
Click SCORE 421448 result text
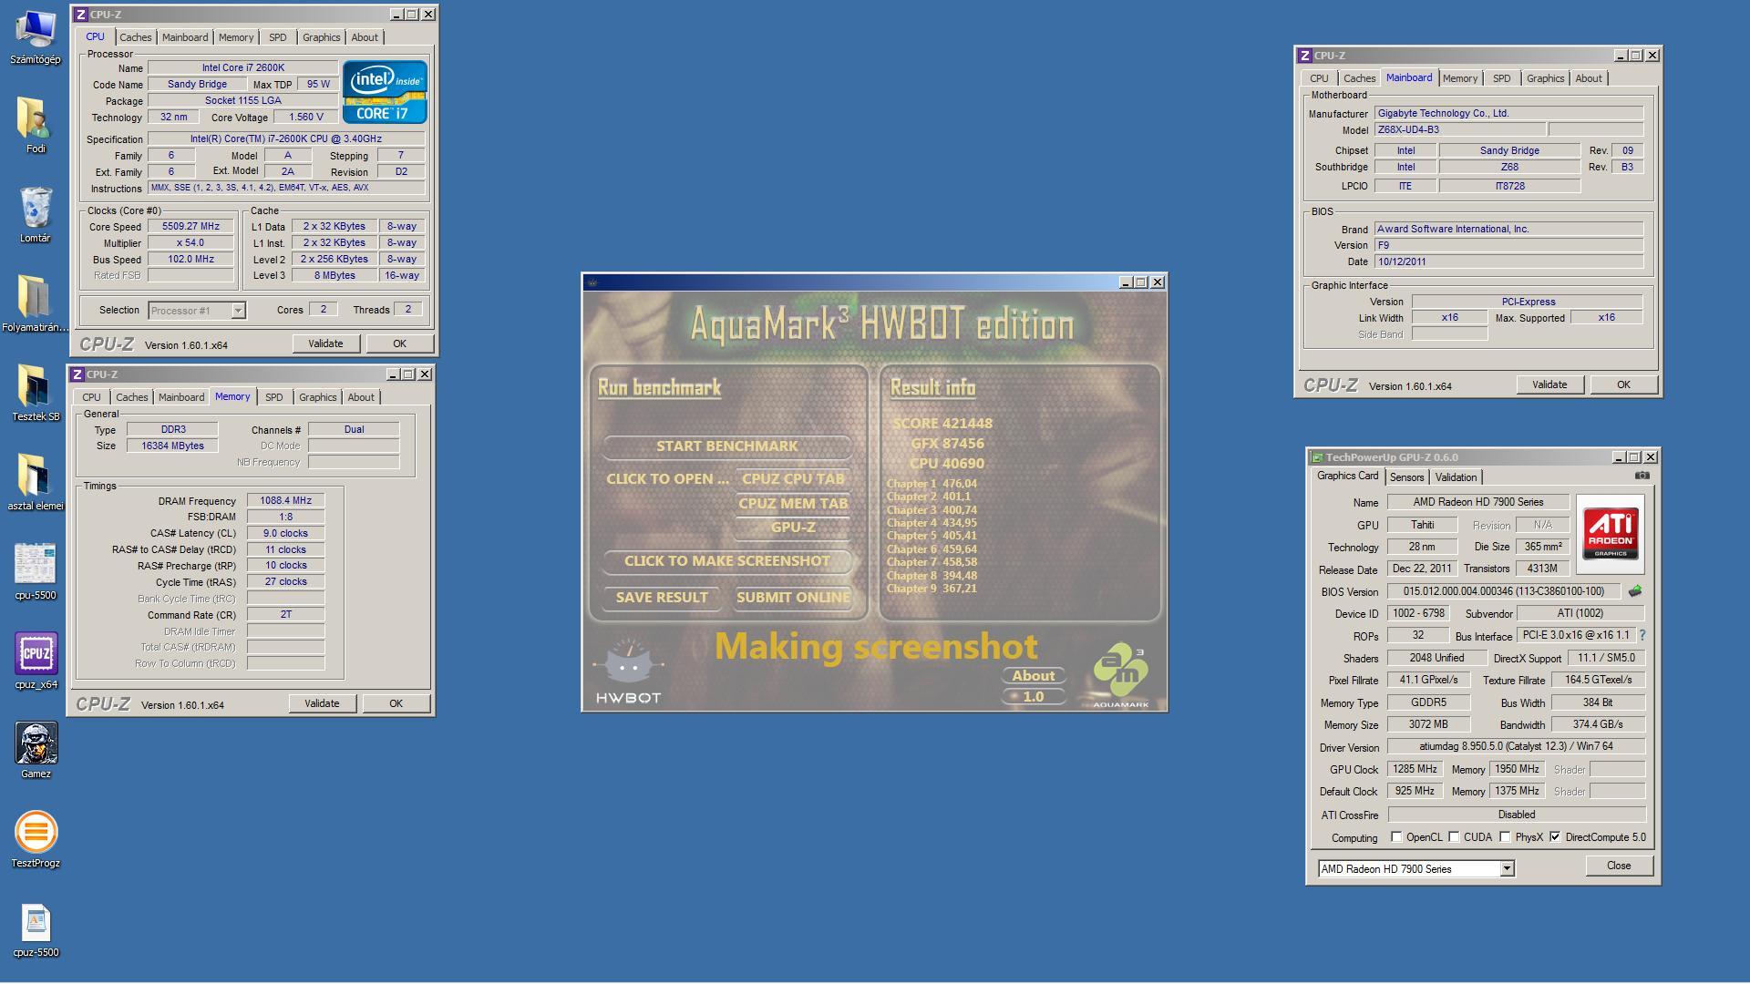[942, 424]
